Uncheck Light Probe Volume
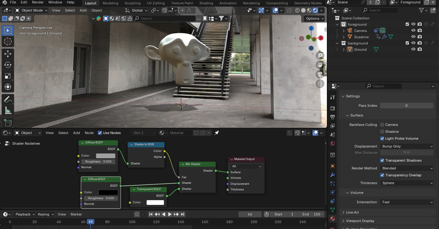439x229 pixels. 382,138
